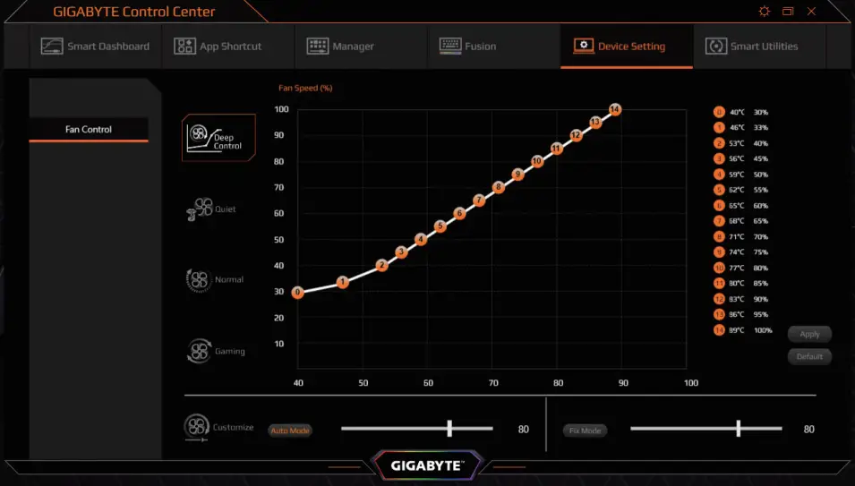Click legend entry 13 at 86°C 95%
The width and height of the screenshot is (855, 486).
(741, 314)
